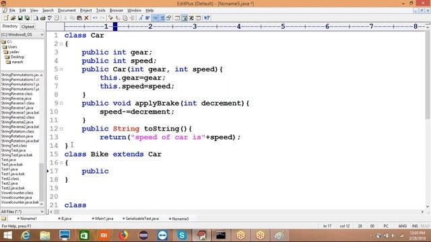Click the Redo toolbar icon
The height and width of the screenshot is (242, 431).
click(x=102, y=18)
